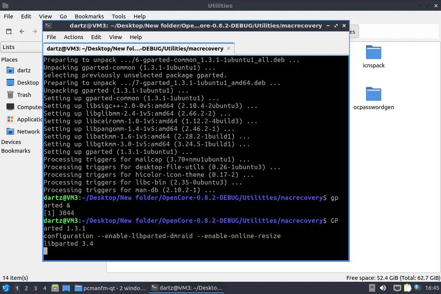Image resolution: width=441 pixels, height=294 pixels.
Task: Open the terminal Edit menu
Action: [x=96, y=37]
